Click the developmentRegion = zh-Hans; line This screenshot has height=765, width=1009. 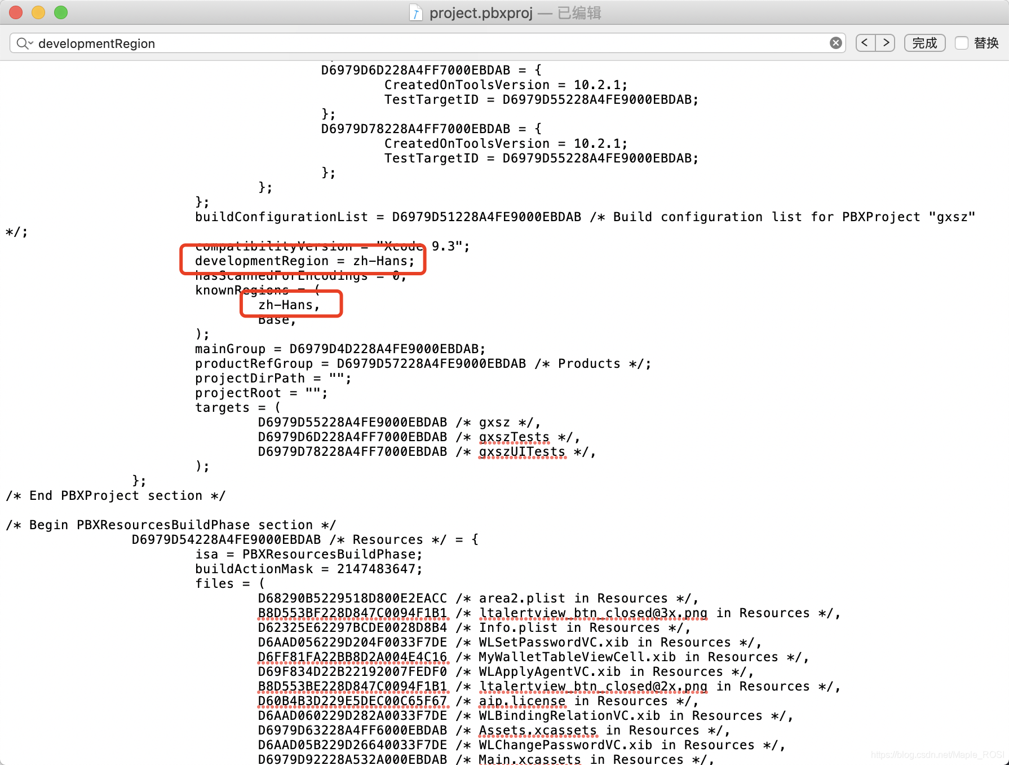(x=304, y=261)
